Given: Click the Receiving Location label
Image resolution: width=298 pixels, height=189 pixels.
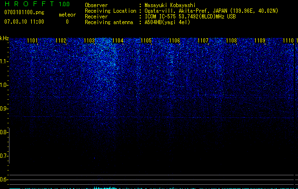Looking at the screenshot, I should 110,11.
